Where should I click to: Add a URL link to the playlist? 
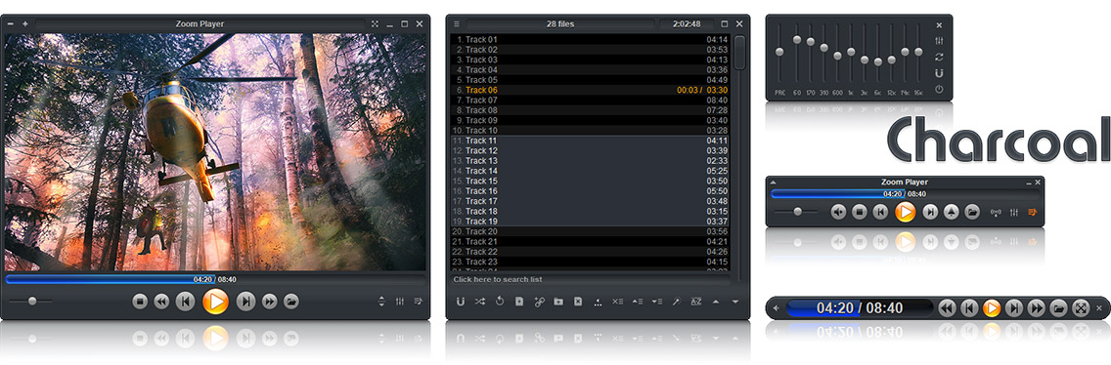point(539,302)
